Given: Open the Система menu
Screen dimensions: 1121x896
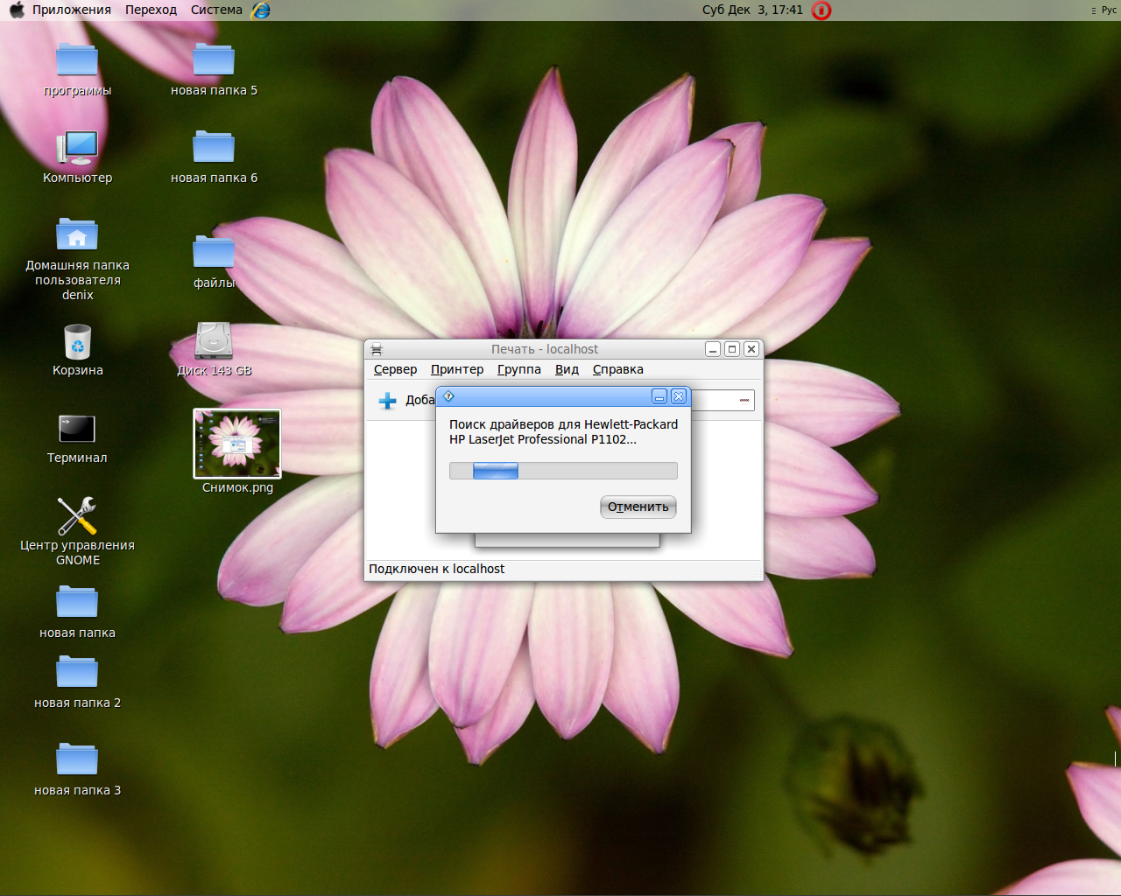Looking at the screenshot, I should [x=216, y=10].
